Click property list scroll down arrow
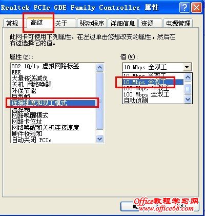205x216 pixels. pyautogui.click(x=99, y=138)
